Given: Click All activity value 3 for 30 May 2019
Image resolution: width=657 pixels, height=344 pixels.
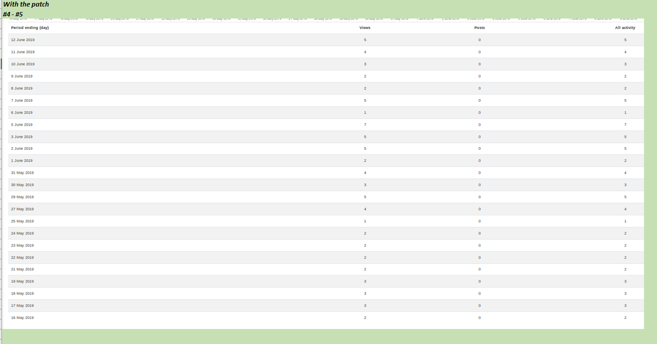Looking at the screenshot, I should click(625, 185).
